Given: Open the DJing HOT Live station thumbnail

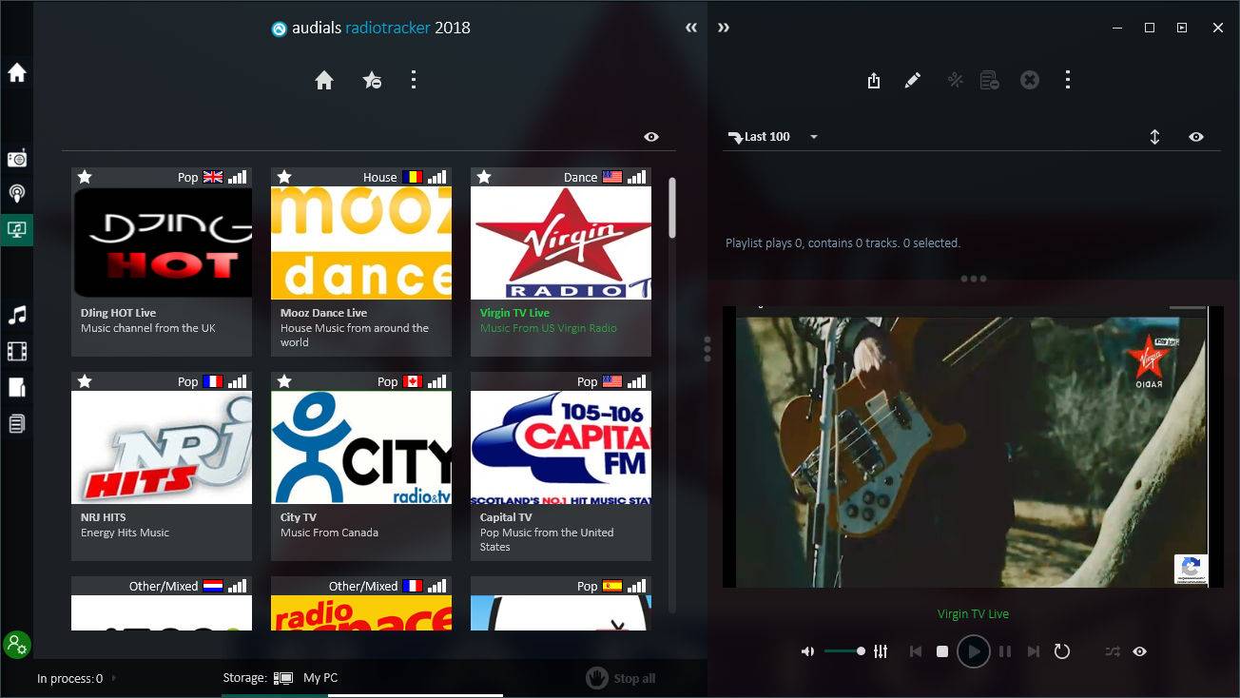Looking at the screenshot, I should tap(162, 242).
